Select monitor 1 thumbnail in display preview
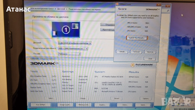The width and height of the screenshot is (195, 110). [x=66, y=30]
